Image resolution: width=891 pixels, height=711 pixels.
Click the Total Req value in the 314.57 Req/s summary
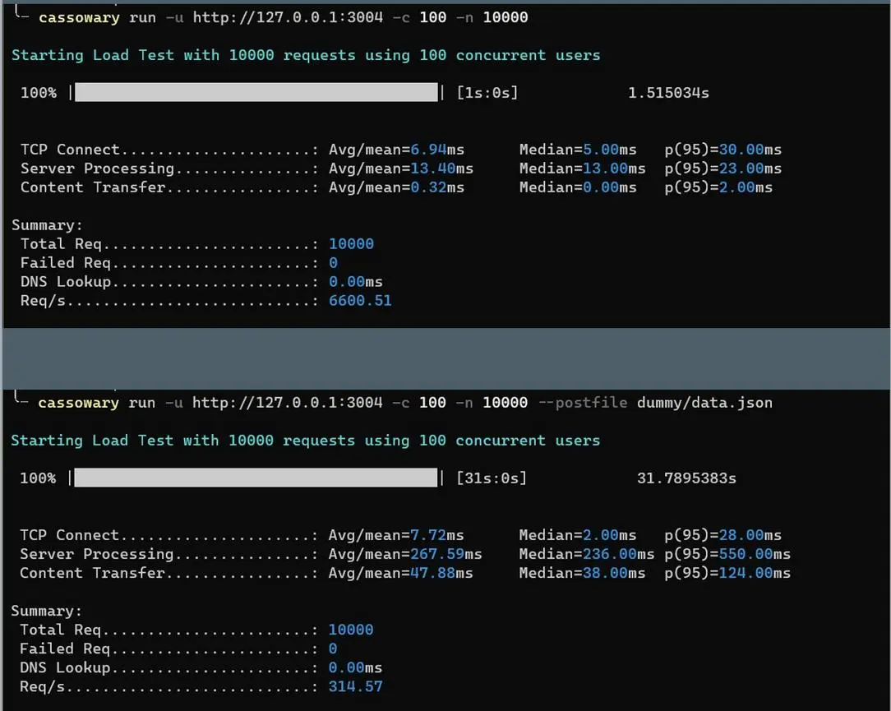click(351, 629)
